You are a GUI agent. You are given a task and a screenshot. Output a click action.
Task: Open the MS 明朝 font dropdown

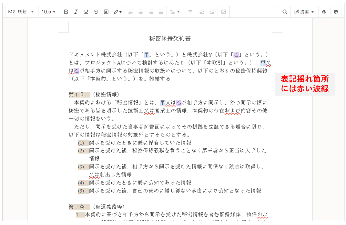[x=21, y=12]
